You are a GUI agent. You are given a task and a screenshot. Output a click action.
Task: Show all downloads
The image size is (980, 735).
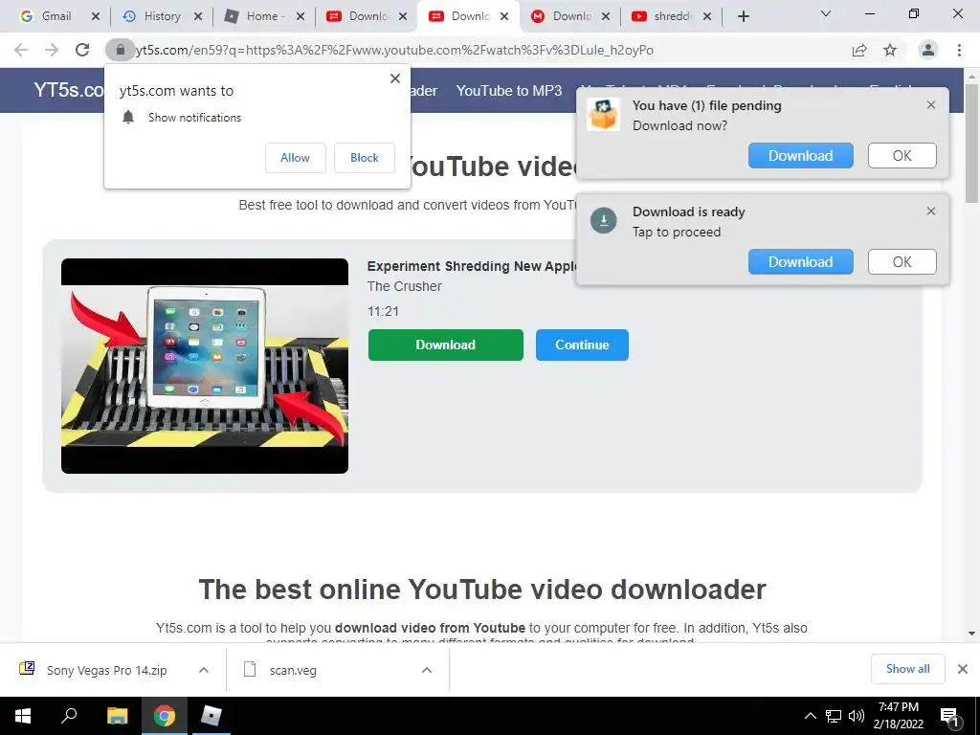click(907, 669)
